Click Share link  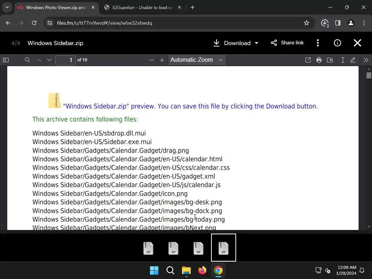pos(287,43)
